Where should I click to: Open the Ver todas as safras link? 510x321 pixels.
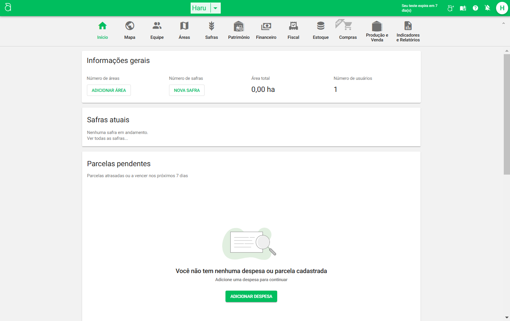click(107, 138)
